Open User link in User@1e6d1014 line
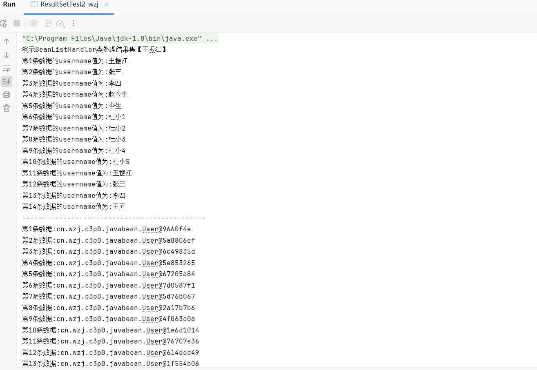Viewport: 537px width, 370px height. (x=154, y=330)
